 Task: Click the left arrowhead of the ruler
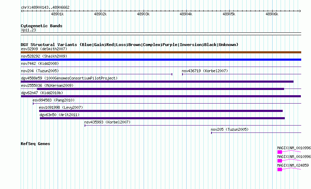22,11
